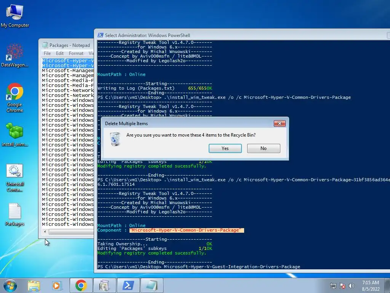Click the network tray icon

[x=333, y=286]
